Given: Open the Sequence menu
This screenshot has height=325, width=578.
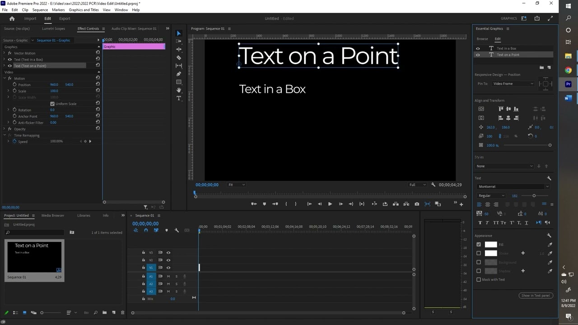Looking at the screenshot, I should pyautogui.click(x=40, y=9).
